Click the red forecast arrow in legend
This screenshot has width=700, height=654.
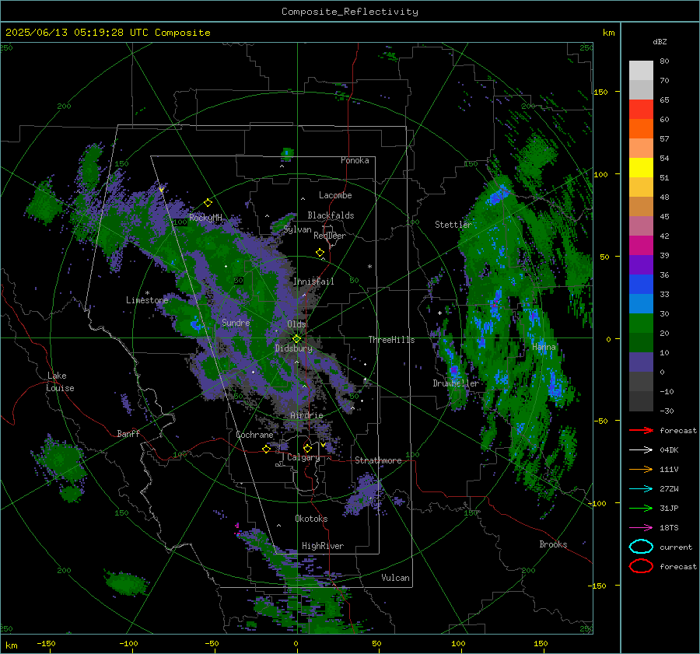click(x=641, y=430)
